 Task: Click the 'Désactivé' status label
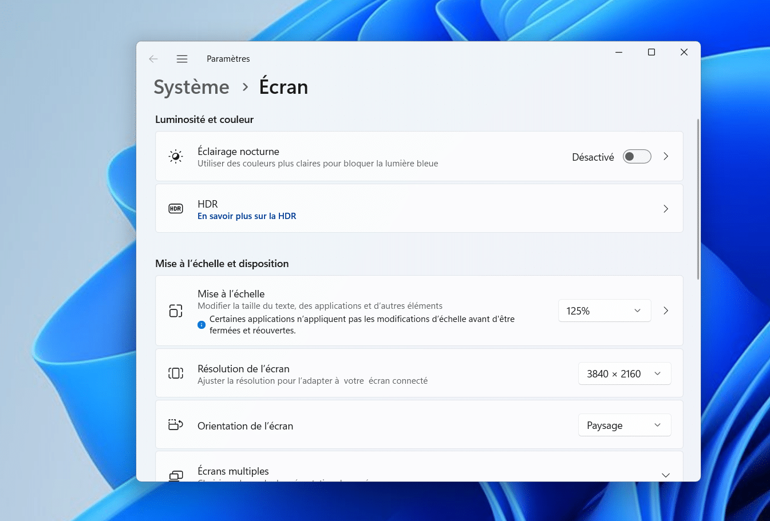tap(593, 157)
